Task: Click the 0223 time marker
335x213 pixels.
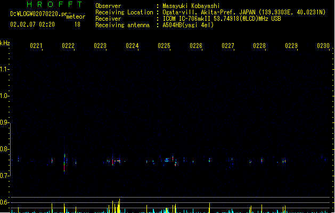Action: pos(100,46)
